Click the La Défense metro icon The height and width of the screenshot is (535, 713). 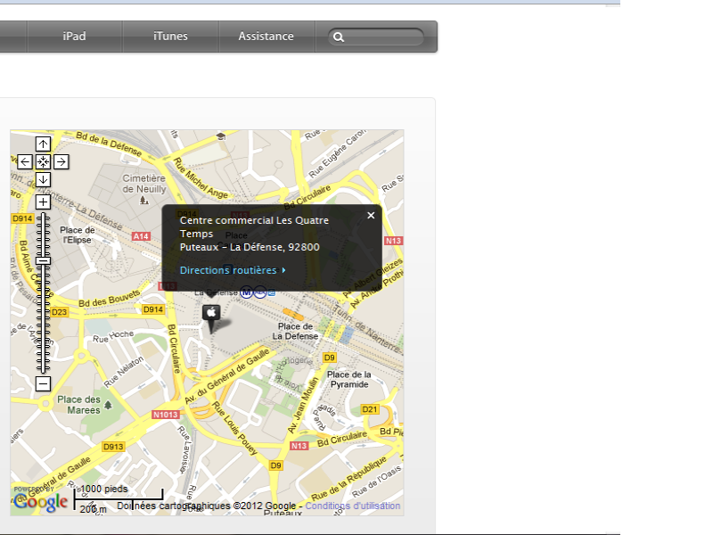(x=246, y=292)
